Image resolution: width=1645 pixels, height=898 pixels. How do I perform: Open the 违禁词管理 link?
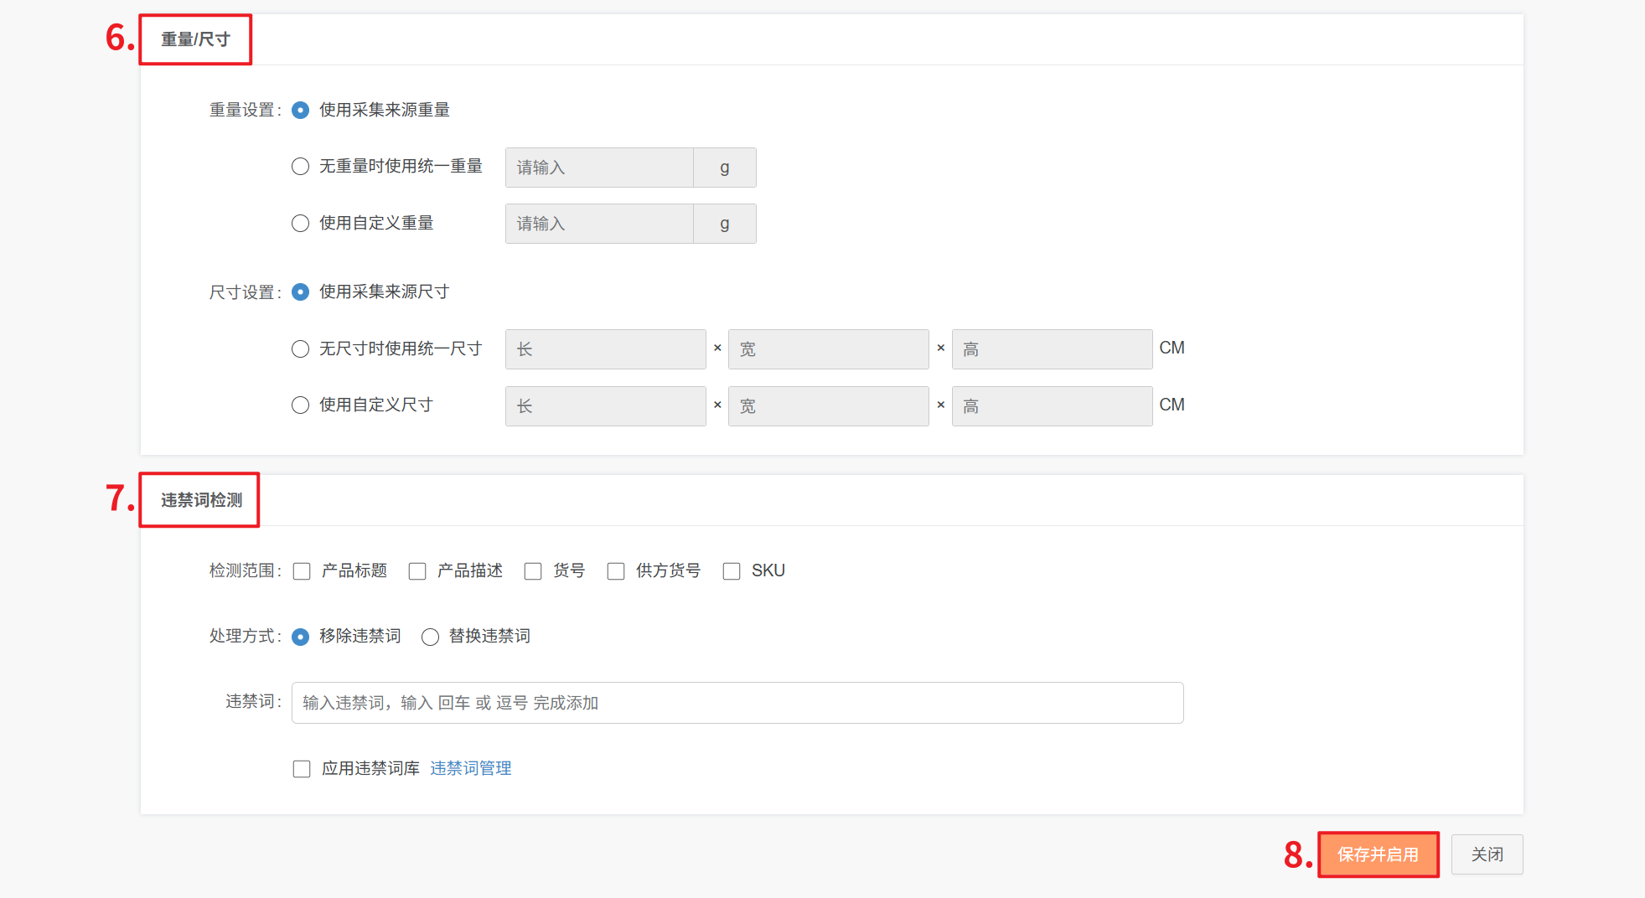(470, 769)
